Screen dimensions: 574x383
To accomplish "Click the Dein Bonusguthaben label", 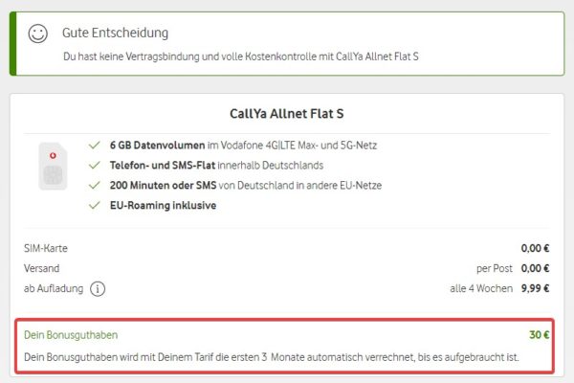I will pyautogui.click(x=70, y=335).
